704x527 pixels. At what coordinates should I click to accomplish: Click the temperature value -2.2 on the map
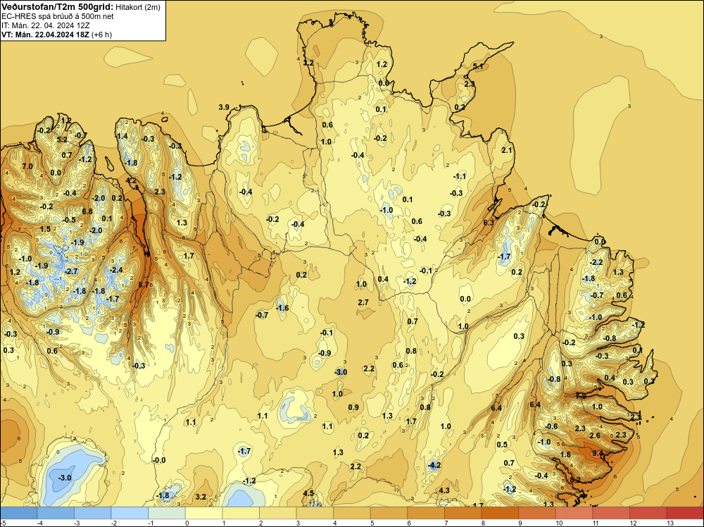coord(596,262)
